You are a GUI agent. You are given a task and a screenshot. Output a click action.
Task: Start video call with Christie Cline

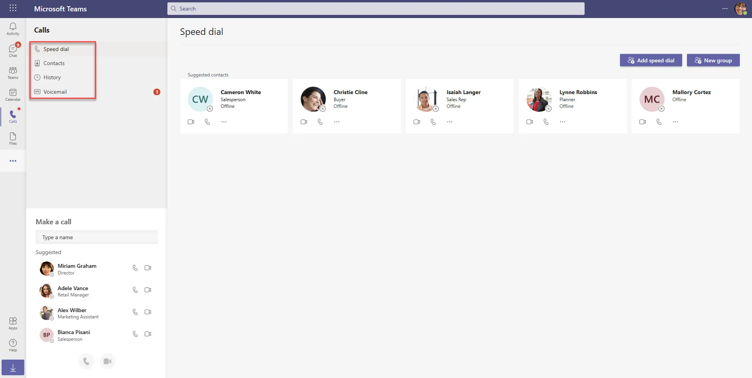tap(304, 122)
